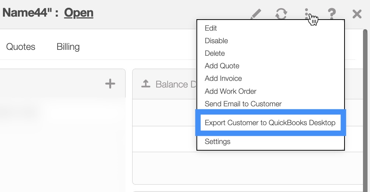
Task: Select Edit from the dropdown menu
Action: click(211, 28)
